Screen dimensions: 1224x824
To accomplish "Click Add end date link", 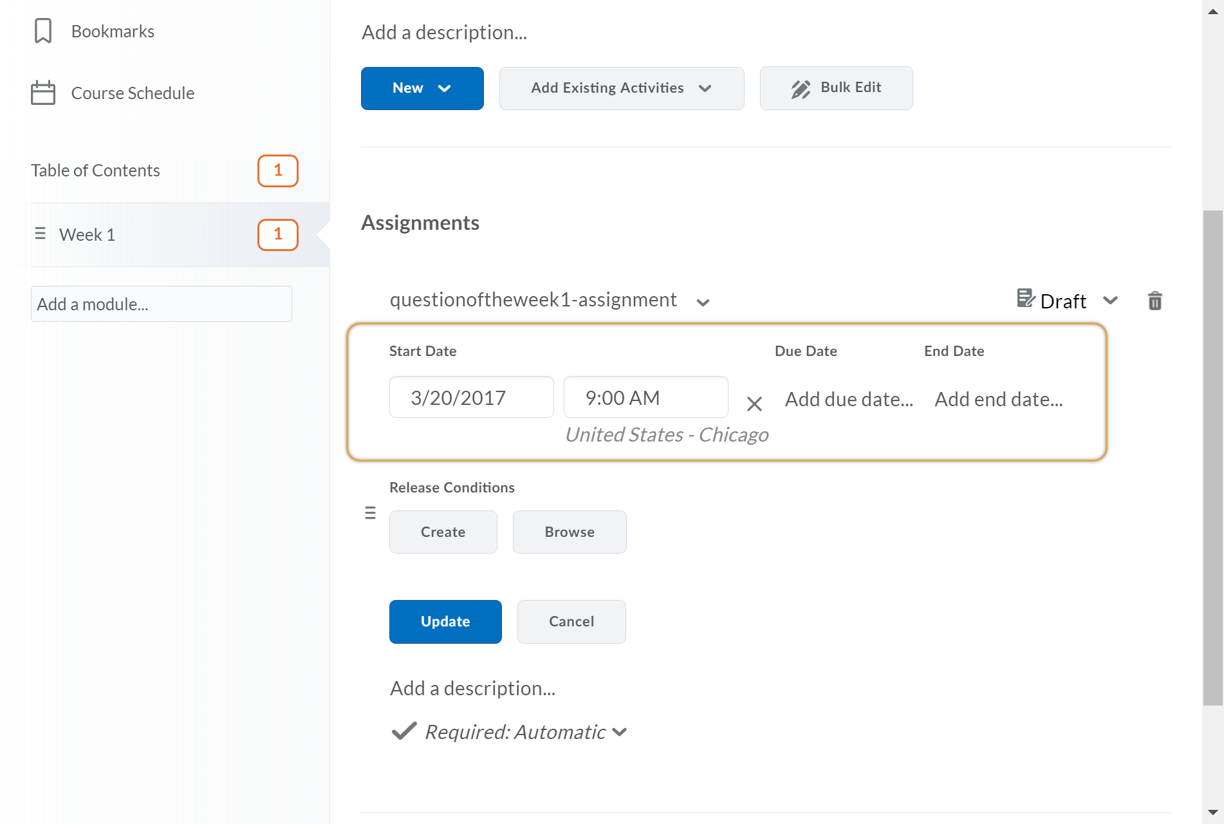I will [x=999, y=399].
